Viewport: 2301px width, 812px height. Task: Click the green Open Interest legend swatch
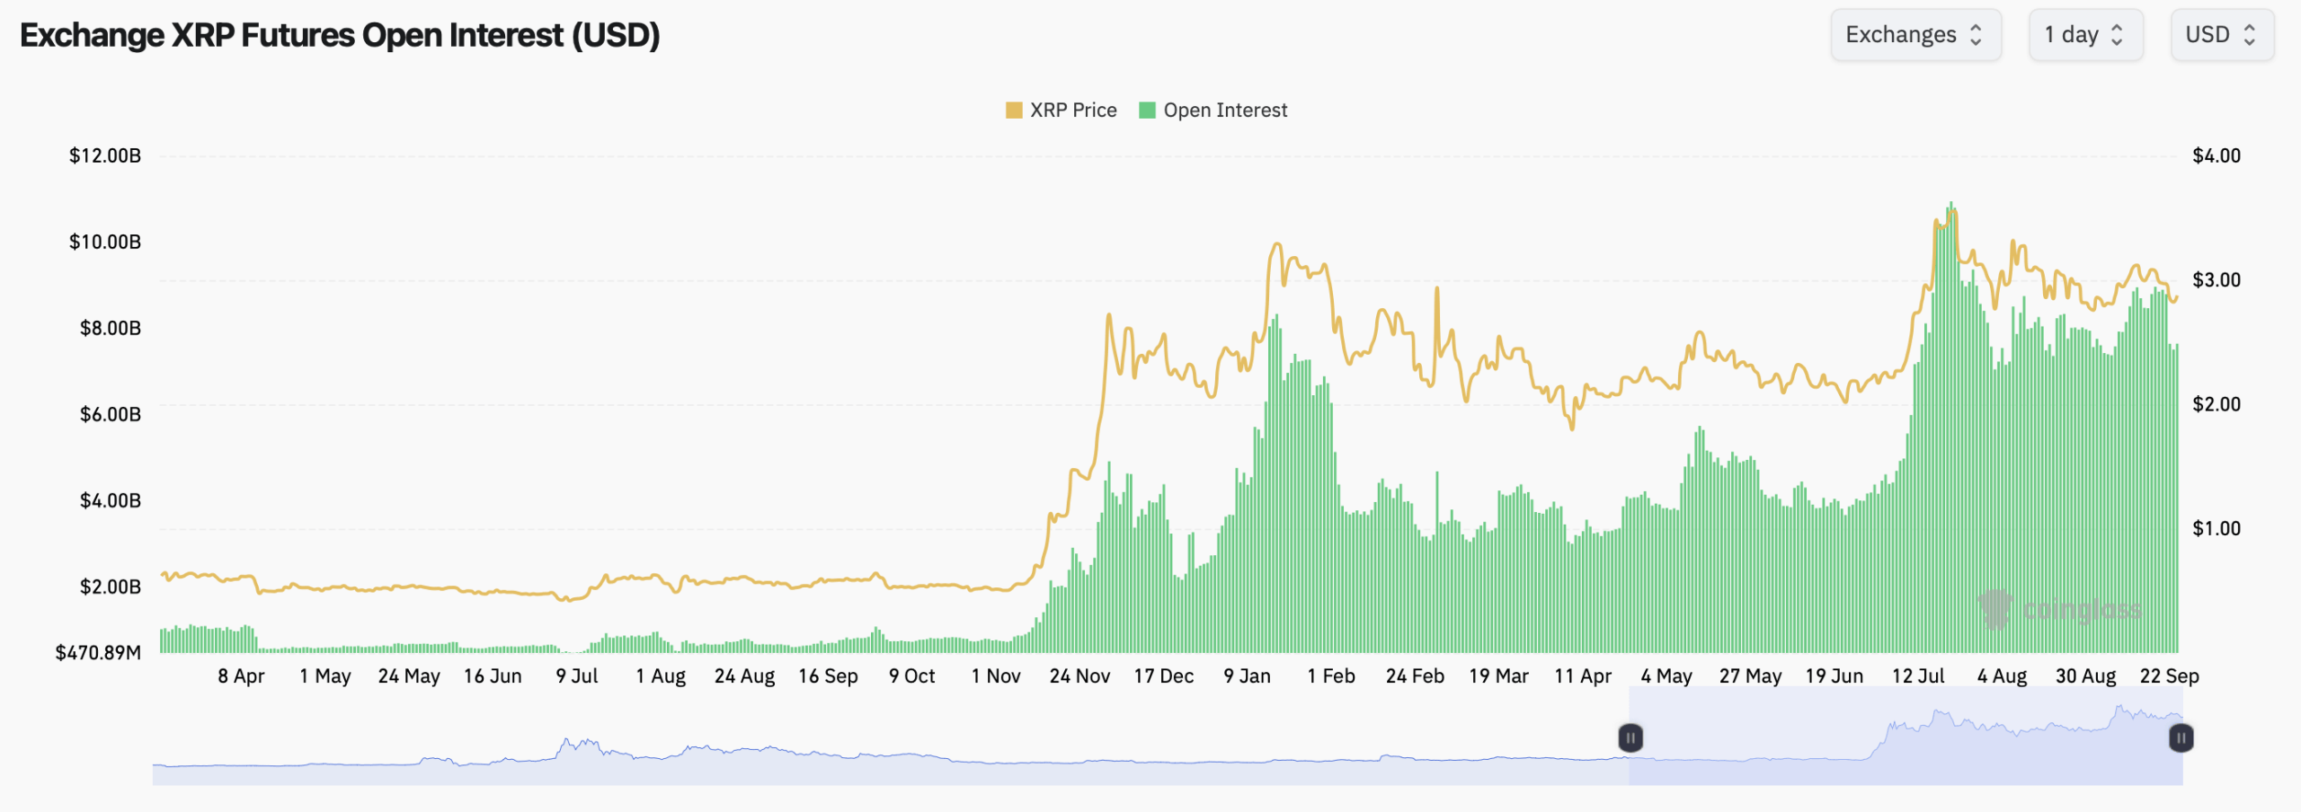[1147, 110]
